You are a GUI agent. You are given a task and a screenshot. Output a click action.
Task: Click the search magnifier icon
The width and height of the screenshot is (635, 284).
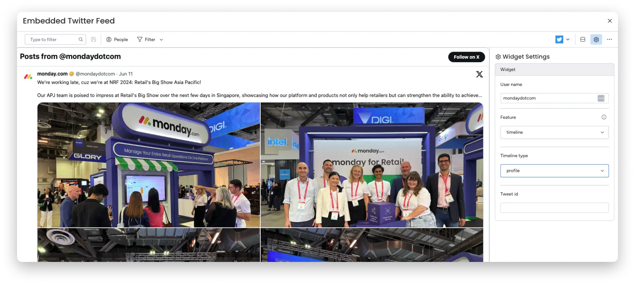coord(81,39)
